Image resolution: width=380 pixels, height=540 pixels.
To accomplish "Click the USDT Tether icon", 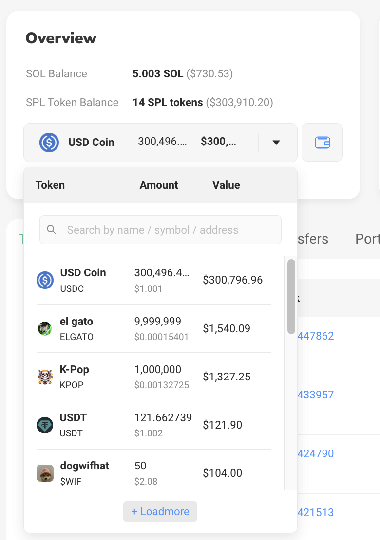I will tap(45, 425).
